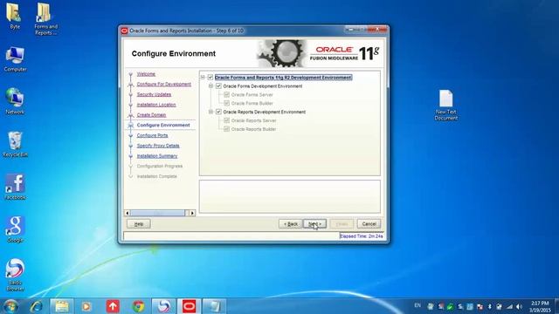Select the Network desktop icon

pos(15,101)
